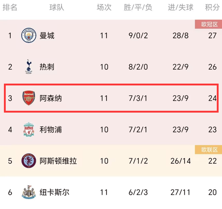Image resolution: width=222 pixels, height=209 pixels.
Task: Click the Arsenal cannon crest
Action: (x=29, y=98)
